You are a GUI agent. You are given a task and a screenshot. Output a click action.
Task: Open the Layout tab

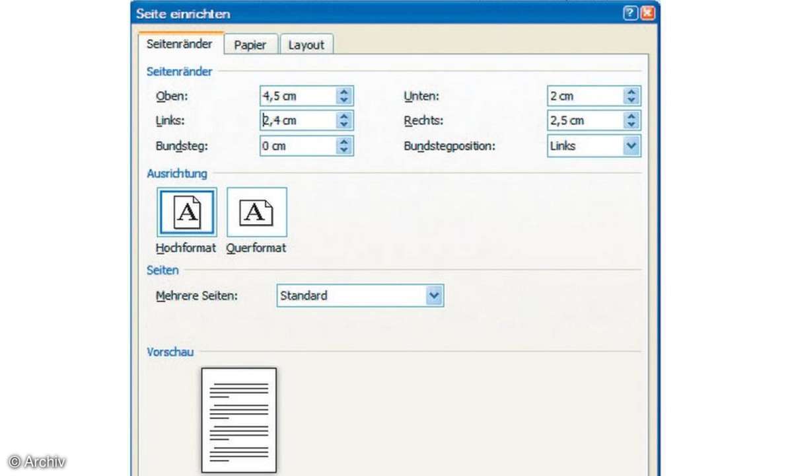click(x=306, y=45)
